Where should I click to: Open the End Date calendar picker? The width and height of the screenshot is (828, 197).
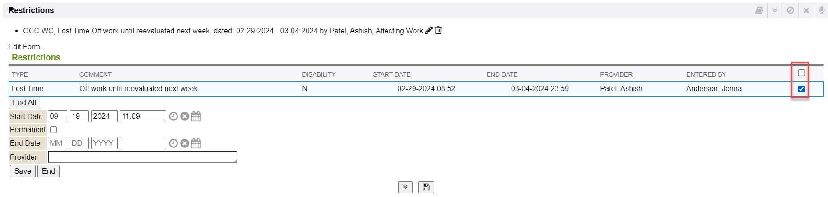tap(196, 143)
